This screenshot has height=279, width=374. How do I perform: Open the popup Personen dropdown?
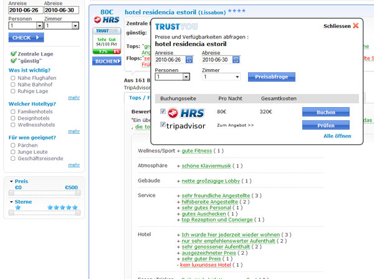[x=173, y=77]
